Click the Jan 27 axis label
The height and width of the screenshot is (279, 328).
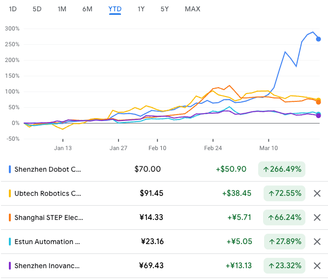point(119,148)
